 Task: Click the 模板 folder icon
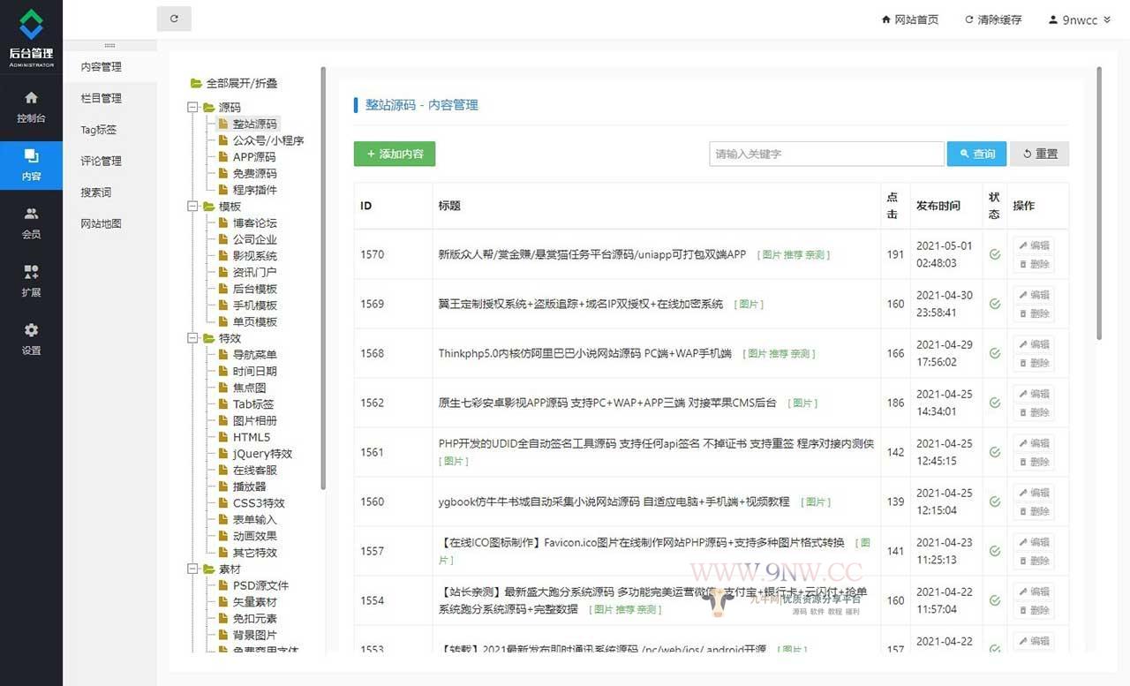pos(208,207)
